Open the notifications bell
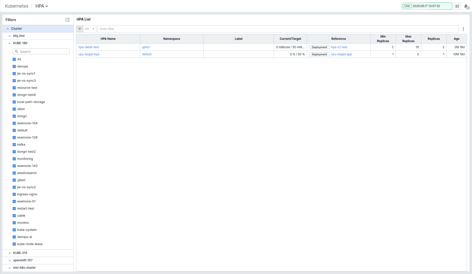472x274 pixels. (466, 6)
